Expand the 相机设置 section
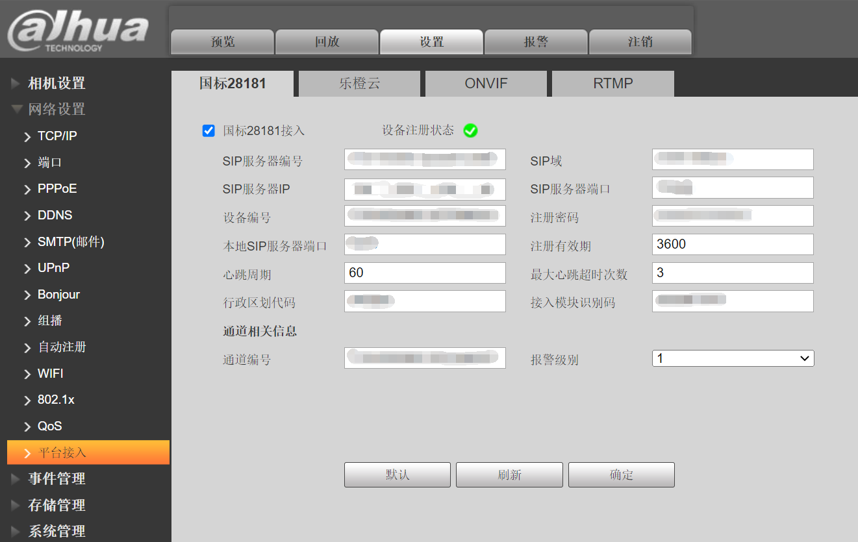This screenshot has width=858, height=542. [x=57, y=83]
